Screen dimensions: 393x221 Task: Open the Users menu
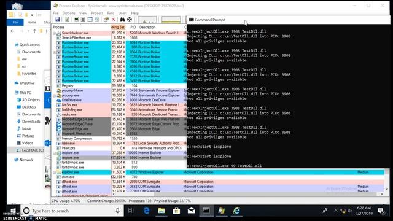pos(123,13)
